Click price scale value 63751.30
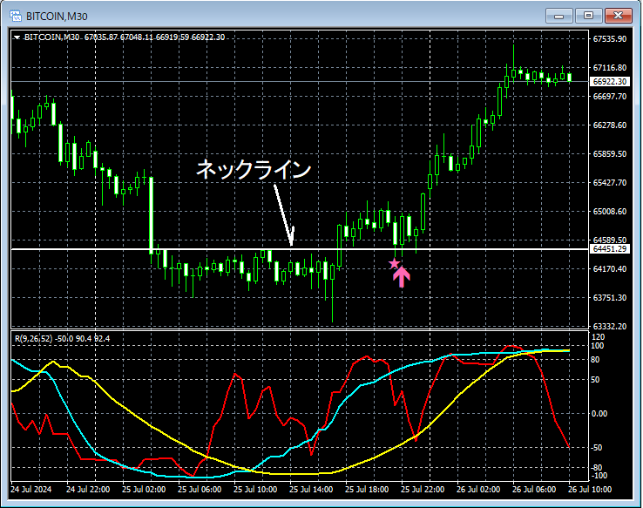643x508 pixels. tap(610, 298)
